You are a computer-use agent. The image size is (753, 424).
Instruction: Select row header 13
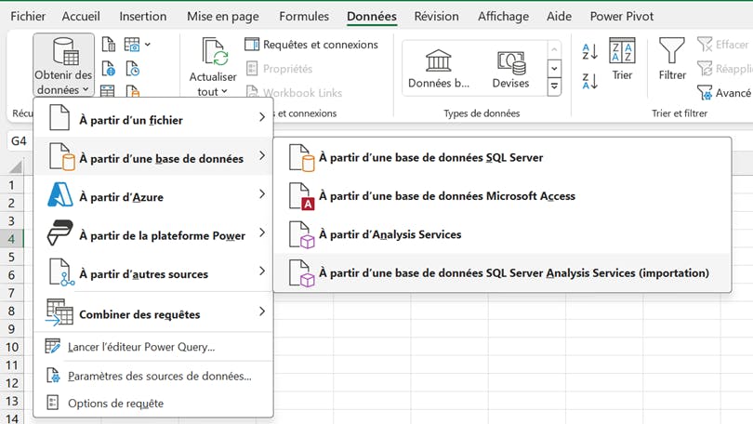click(x=12, y=401)
